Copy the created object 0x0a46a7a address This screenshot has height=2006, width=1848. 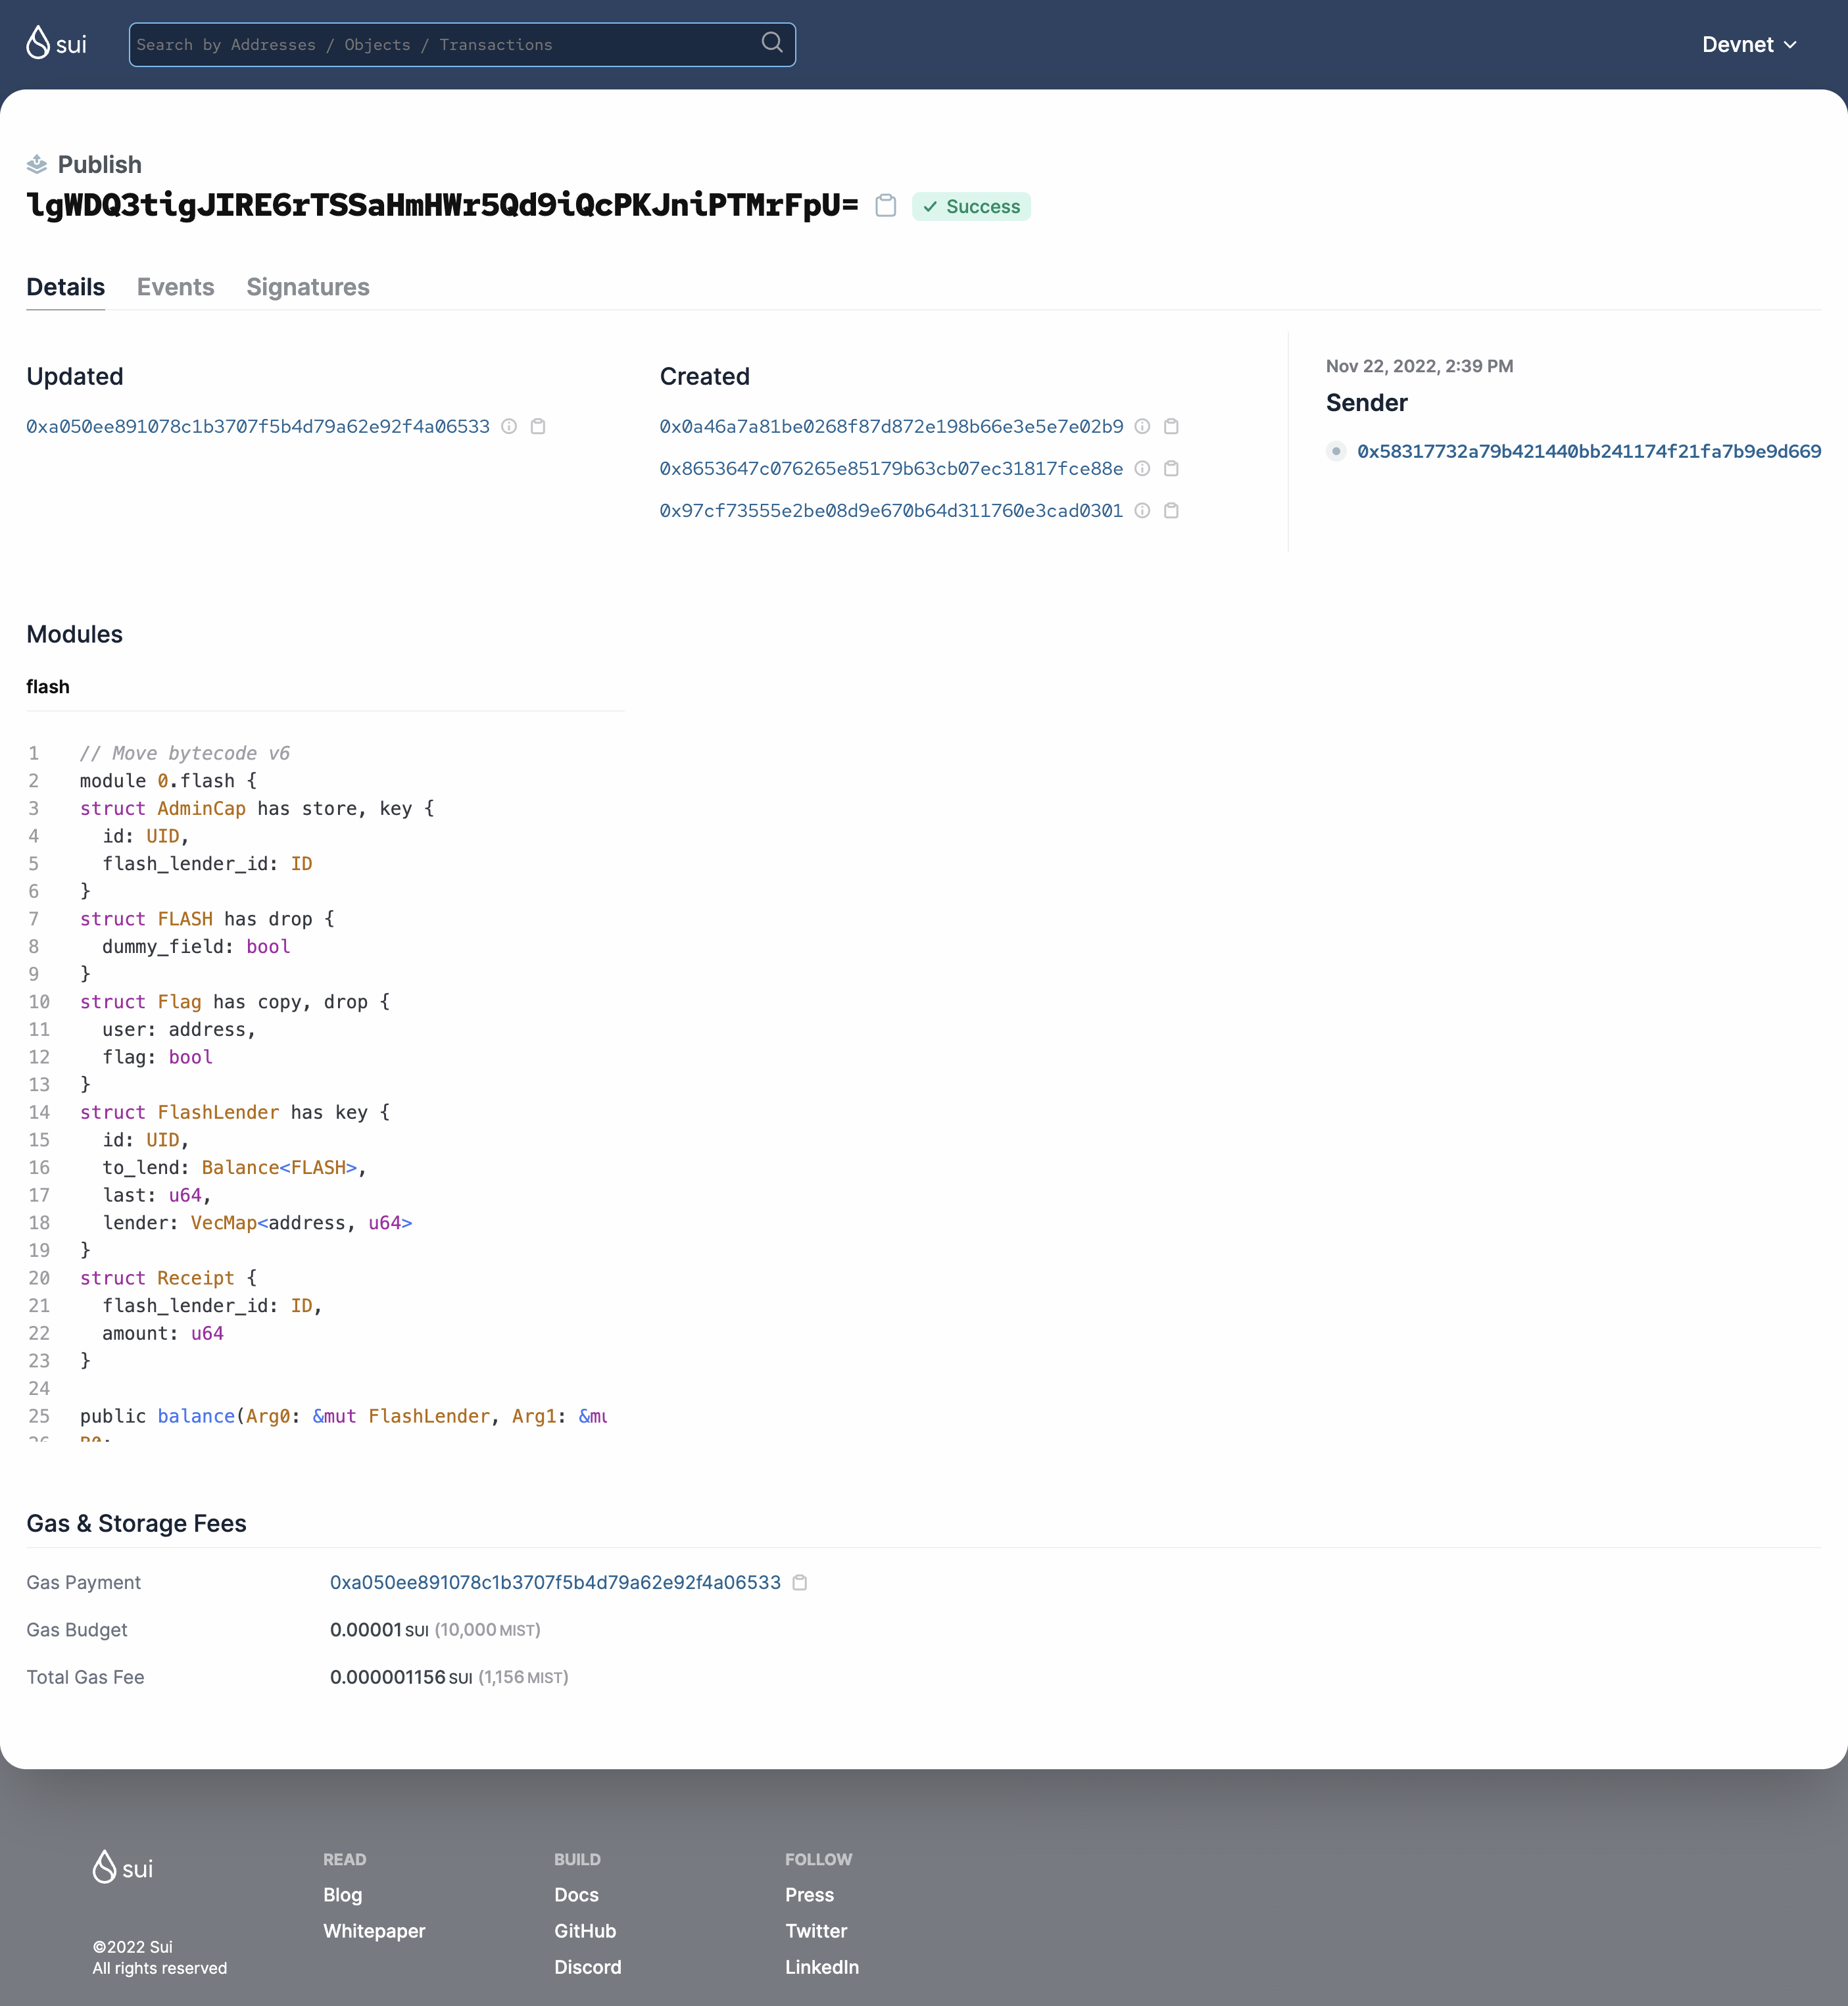point(1171,427)
